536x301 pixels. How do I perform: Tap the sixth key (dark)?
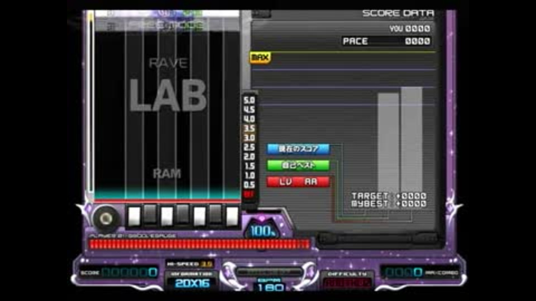pos(216,214)
